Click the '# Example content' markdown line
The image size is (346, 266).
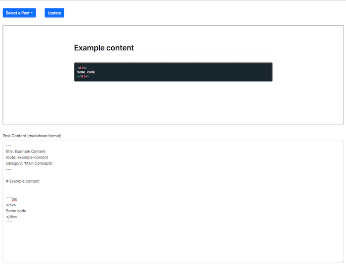(x=23, y=181)
